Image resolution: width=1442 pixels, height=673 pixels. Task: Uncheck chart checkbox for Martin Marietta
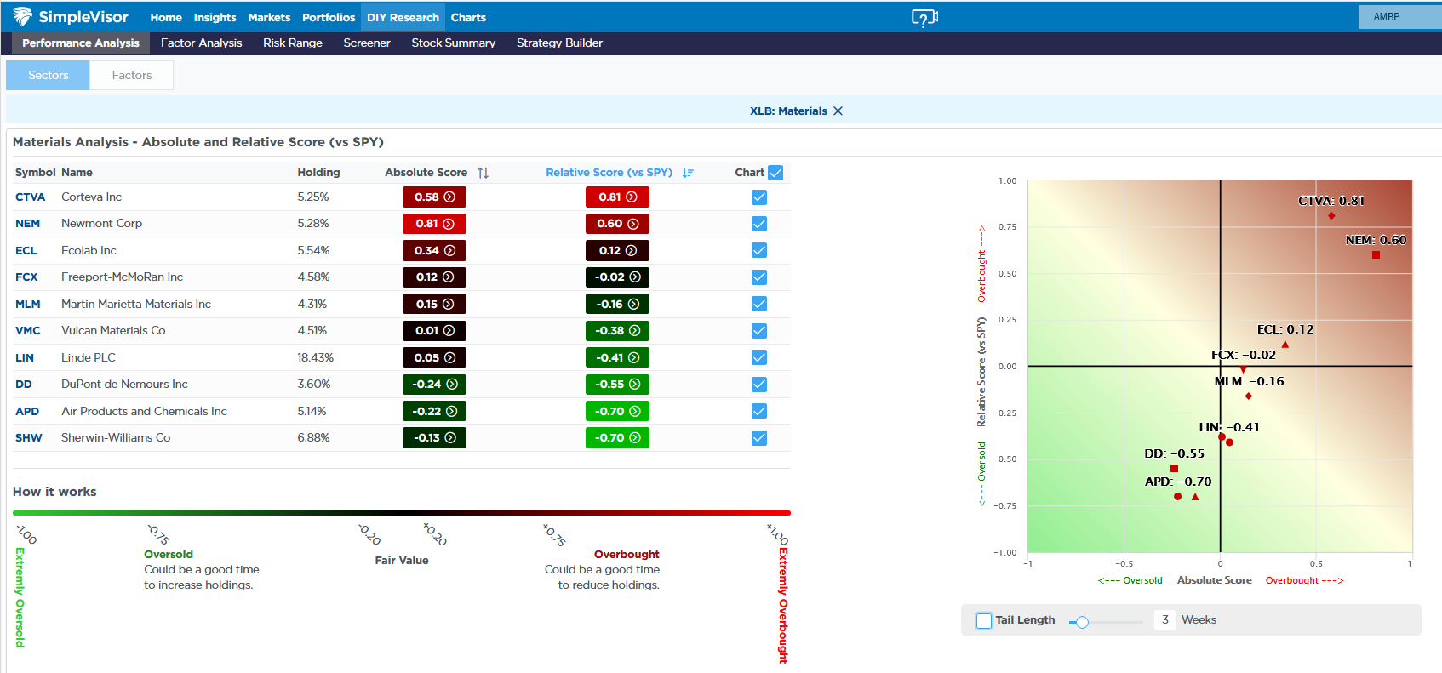(x=759, y=304)
